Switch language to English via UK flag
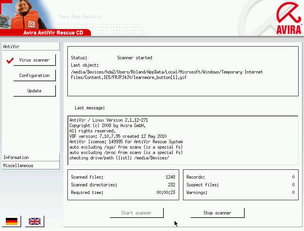The width and height of the screenshot is (304, 231). point(35,221)
